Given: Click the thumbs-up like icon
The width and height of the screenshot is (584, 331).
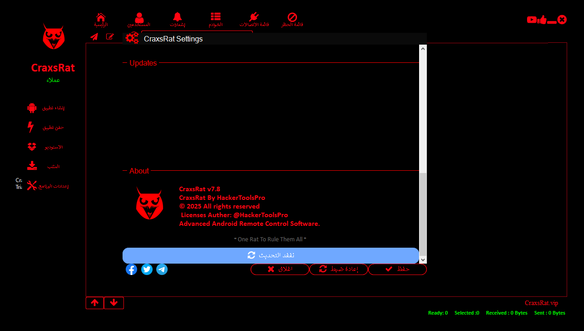Looking at the screenshot, I should tap(542, 20).
